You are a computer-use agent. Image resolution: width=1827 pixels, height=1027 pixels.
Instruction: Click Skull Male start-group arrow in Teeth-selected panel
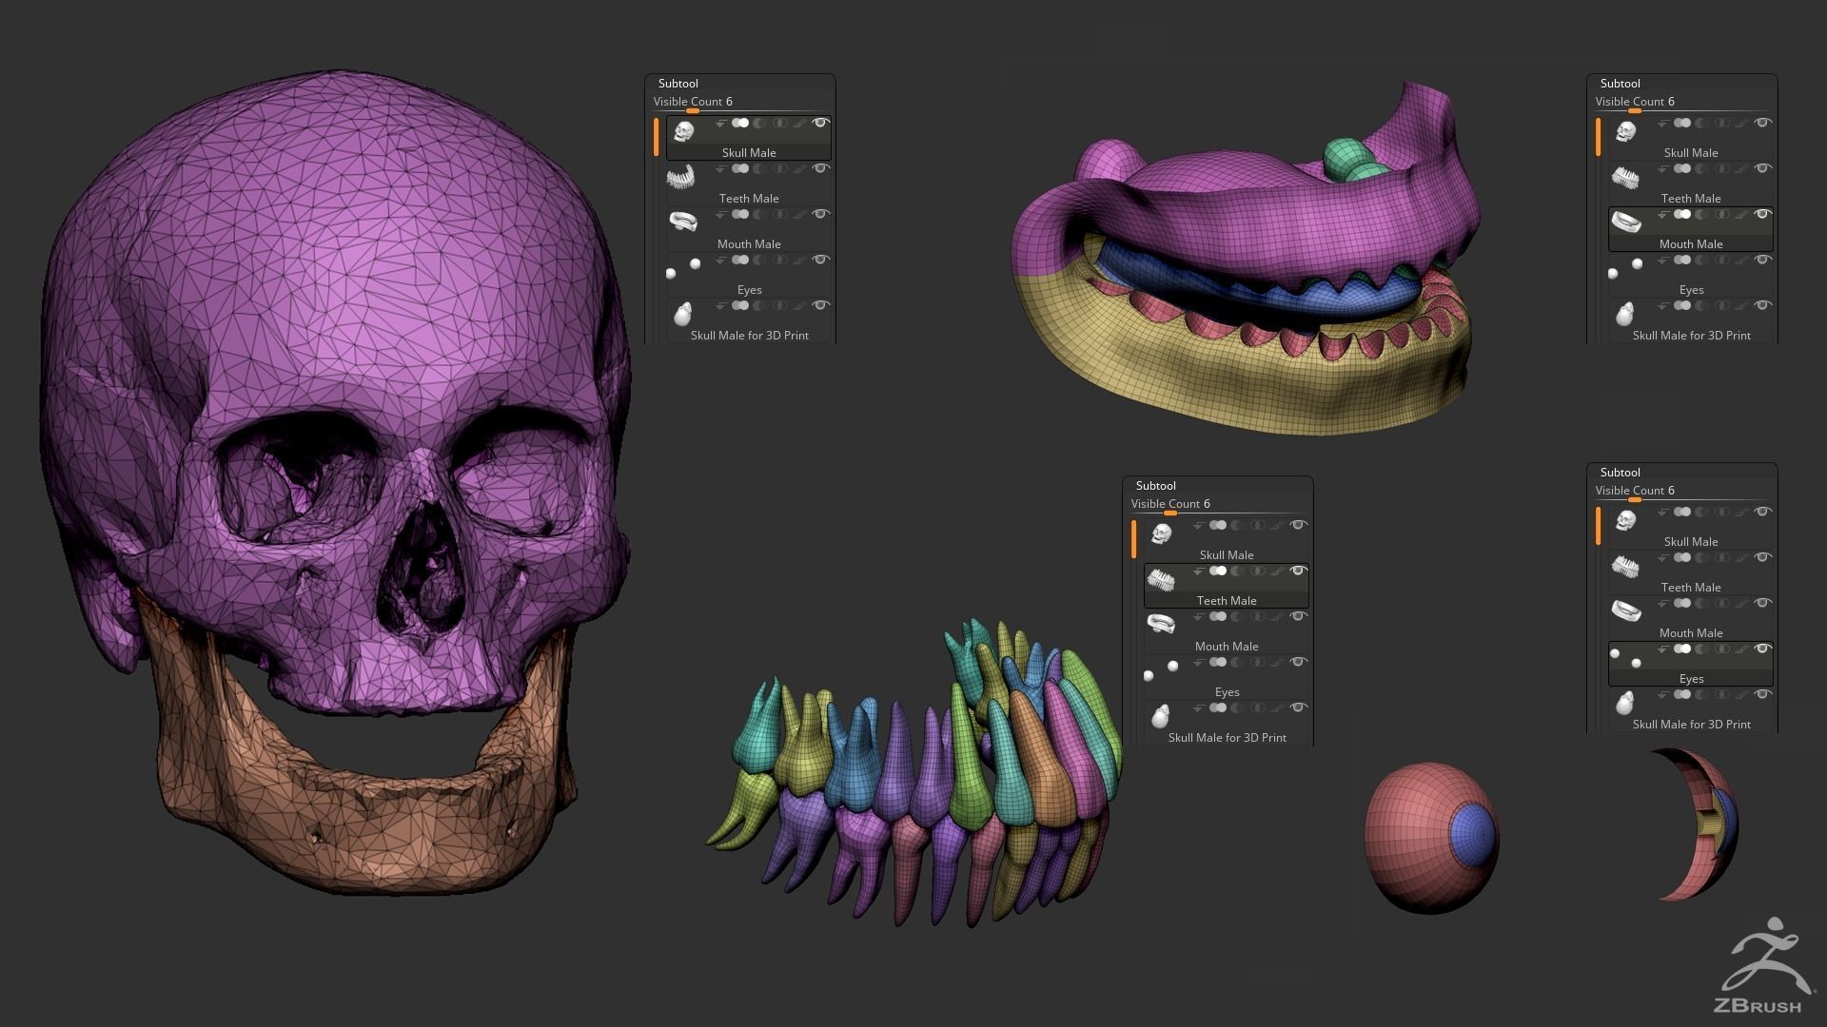[1198, 525]
